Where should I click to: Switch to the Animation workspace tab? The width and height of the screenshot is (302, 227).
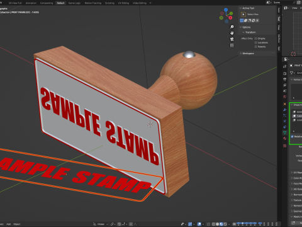click(31, 3)
